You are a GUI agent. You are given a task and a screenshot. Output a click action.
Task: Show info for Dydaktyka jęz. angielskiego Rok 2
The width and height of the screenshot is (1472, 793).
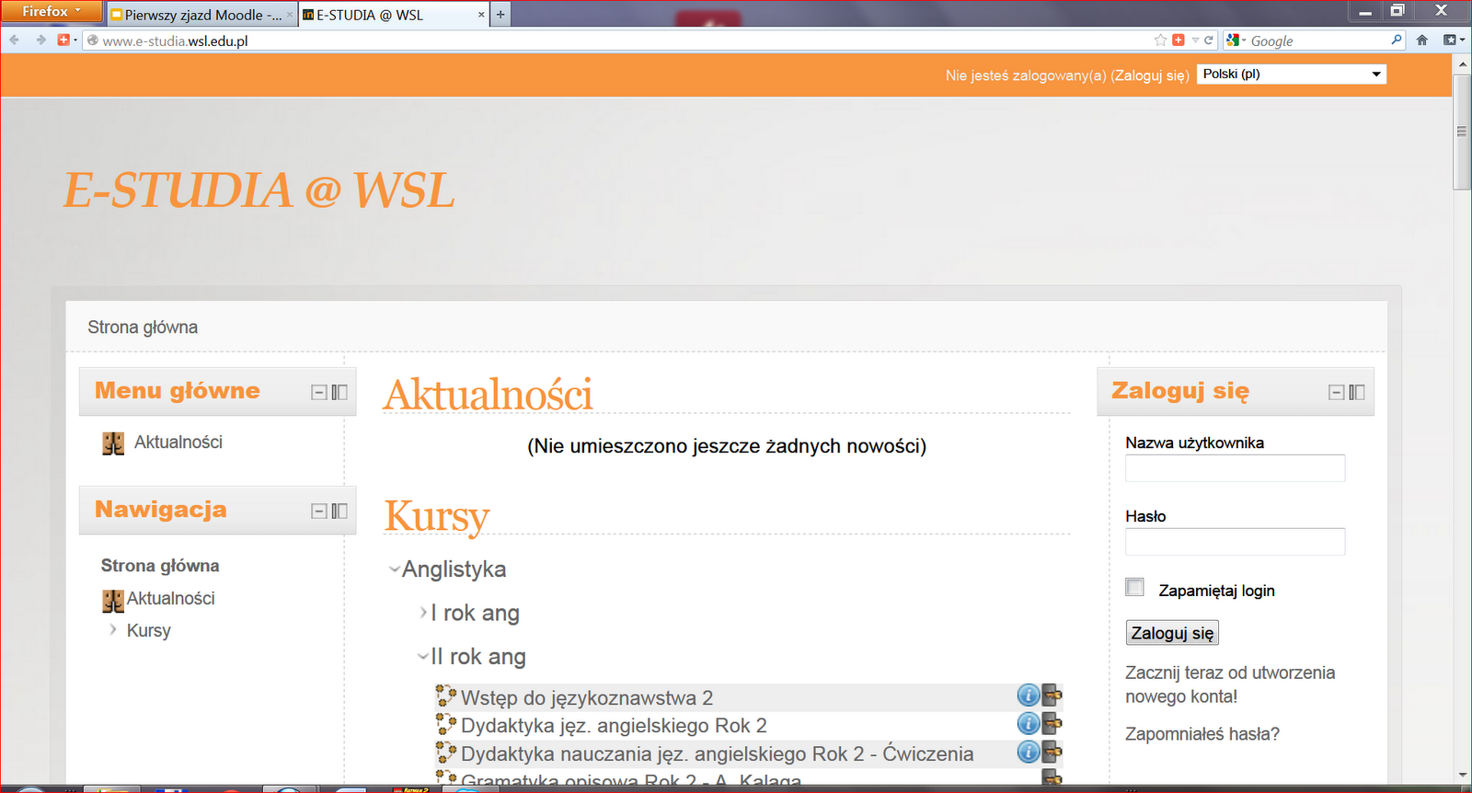(x=1028, y=723)
